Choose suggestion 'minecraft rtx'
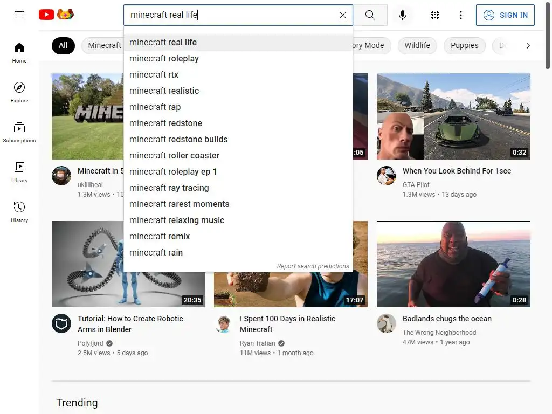Image resolution: width=552 pixels, height=414 pixels. point(238,74)
